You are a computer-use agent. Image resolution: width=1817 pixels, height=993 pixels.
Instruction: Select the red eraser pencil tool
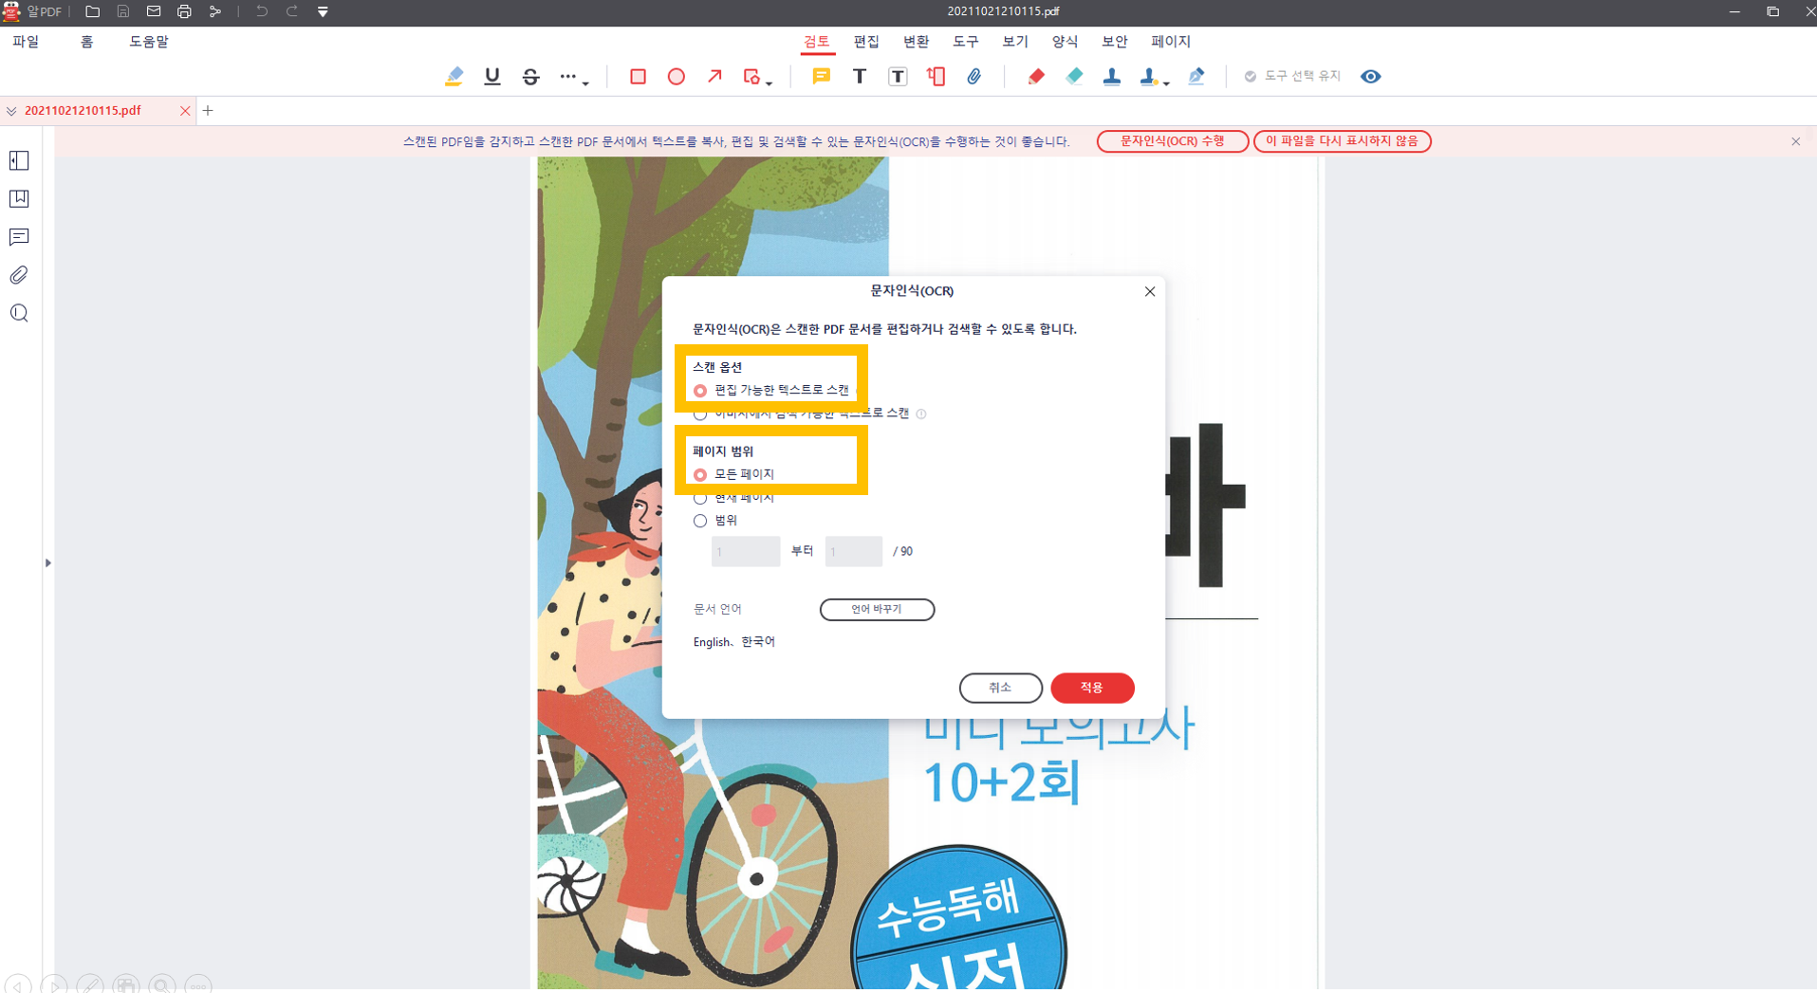click(1036, 77)
